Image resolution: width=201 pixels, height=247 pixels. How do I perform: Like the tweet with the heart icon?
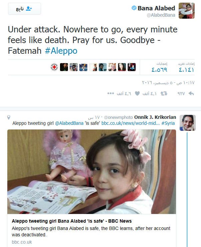coord(137,93)
